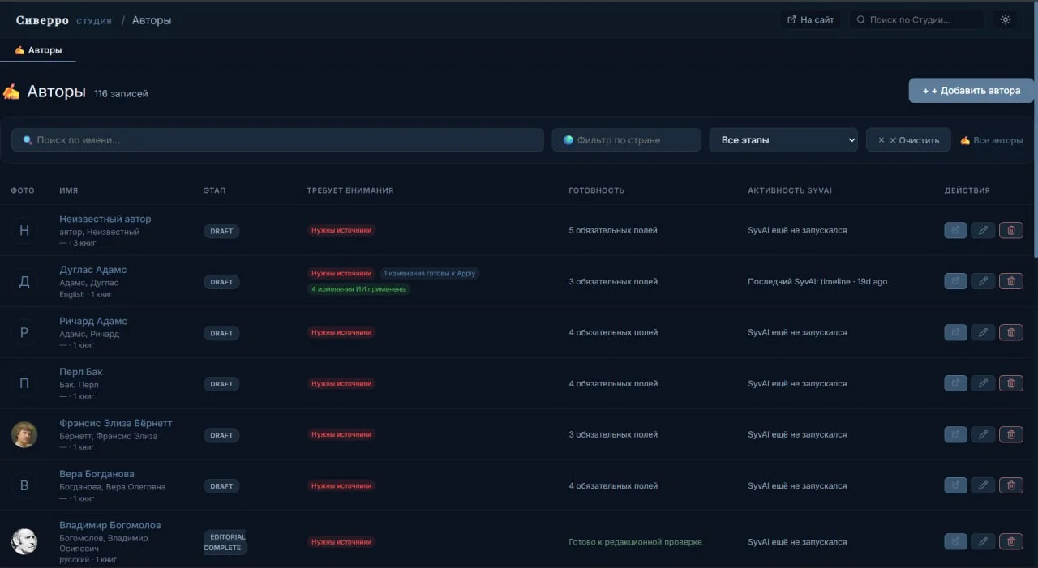The height and width of the screenshot is (568, 1038).
Task: Open external link icon for Неизвестный автор
Action: (x=956, y=231)
